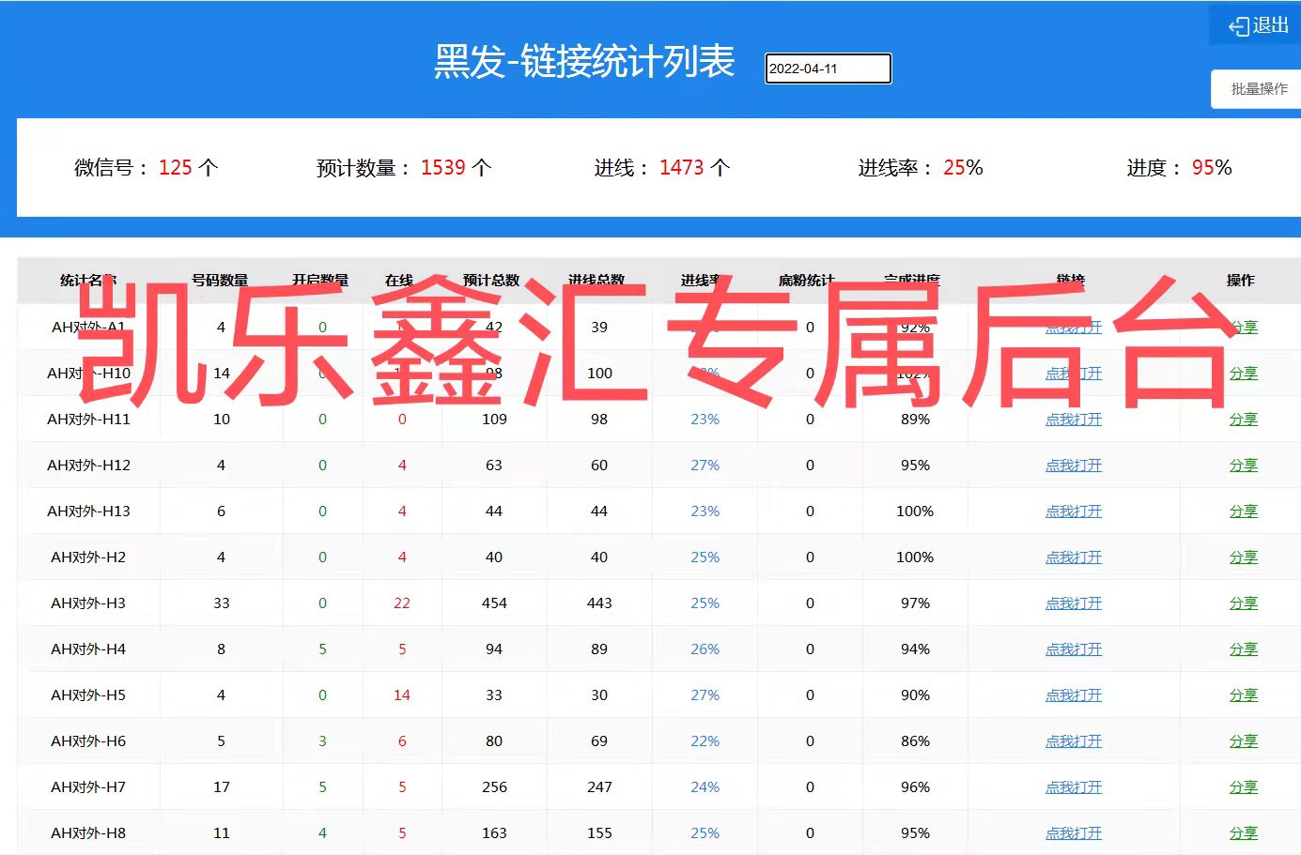Click the 退出 logout button
This screenshot has height=855, width=1301.
[x=1258, y=25]
